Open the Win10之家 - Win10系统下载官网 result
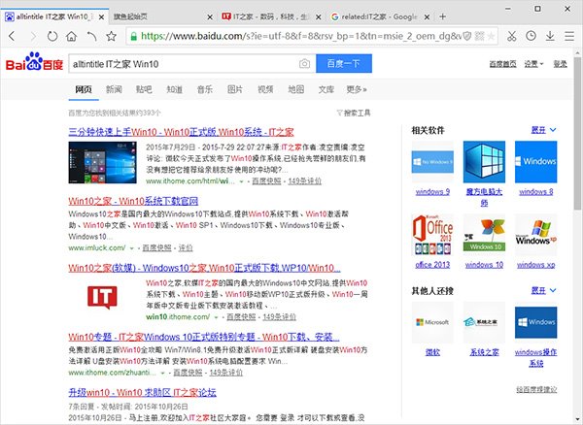 pos(126,200)
